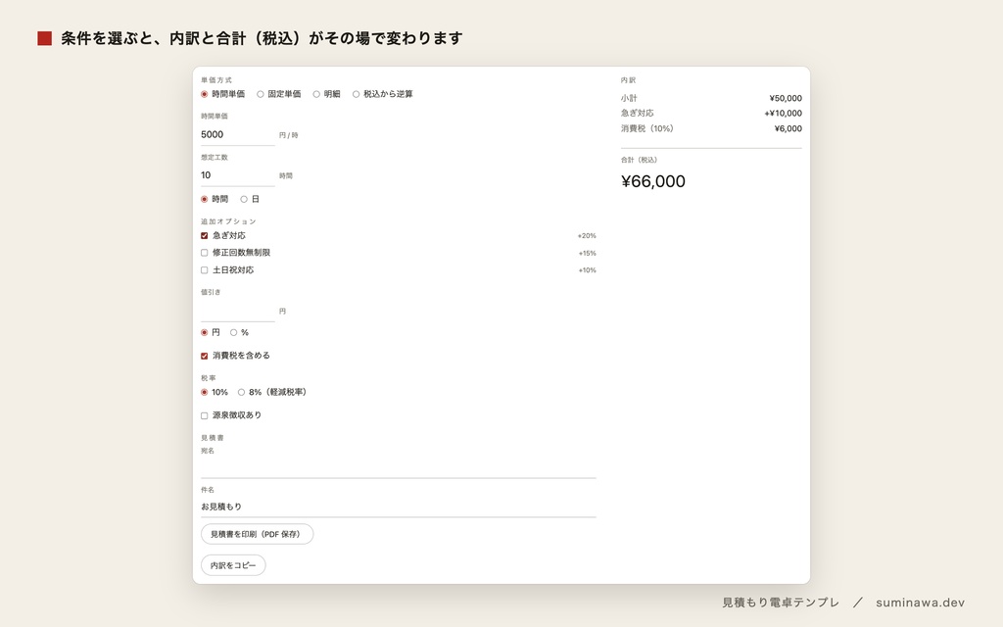Select the 時間単価 pricing method radio
This screenshot has width=1003, height=627.
pos(204,94)
